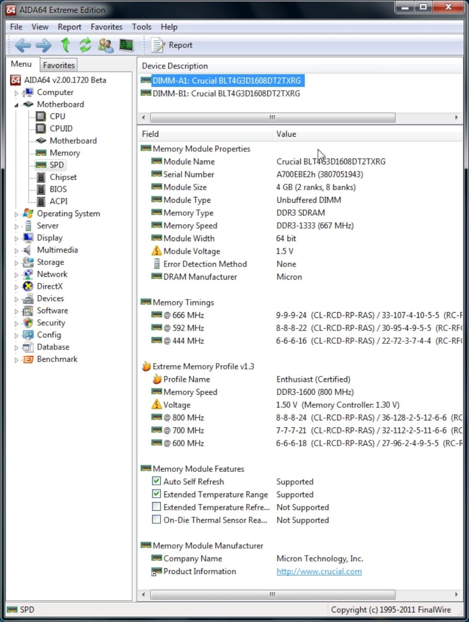The width and height of the screenshot is (469, 622).
Task: Open the Report menu
Action: [x=69, y=27]
